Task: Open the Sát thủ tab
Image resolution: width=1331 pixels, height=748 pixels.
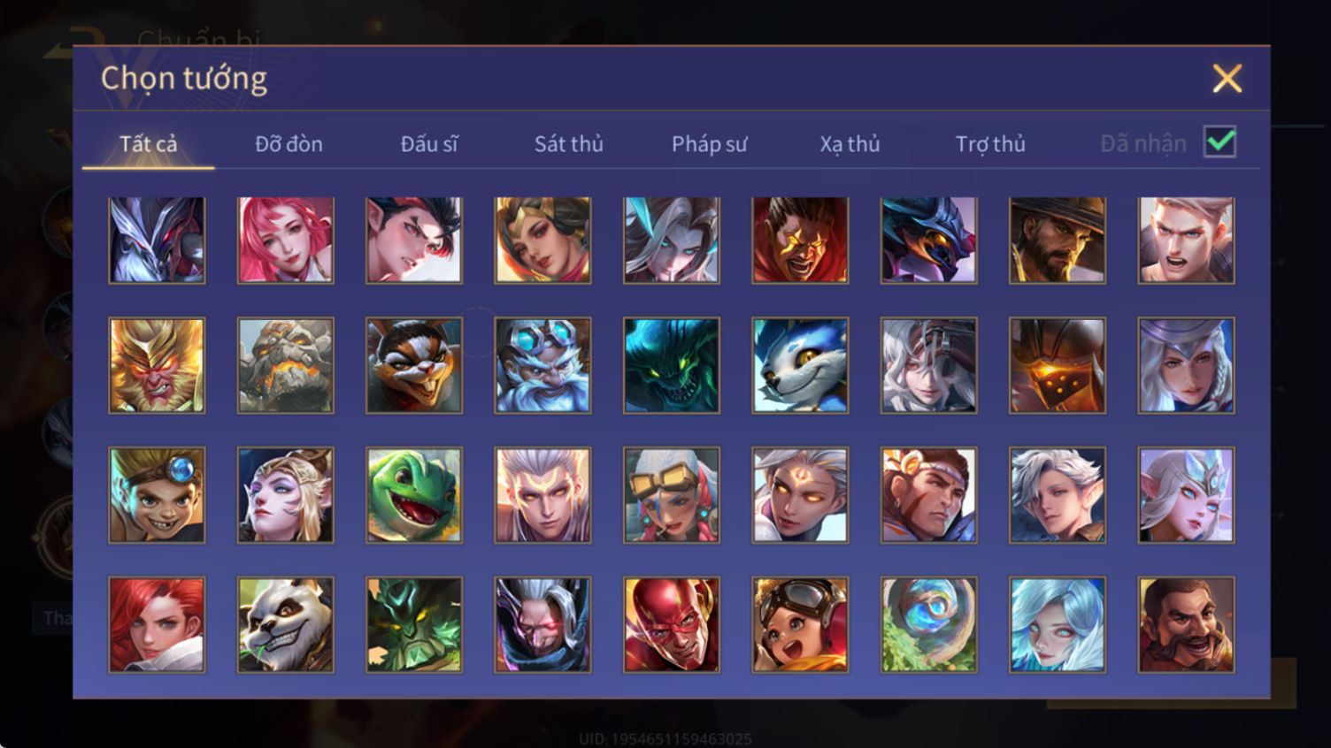Action: 569,143
